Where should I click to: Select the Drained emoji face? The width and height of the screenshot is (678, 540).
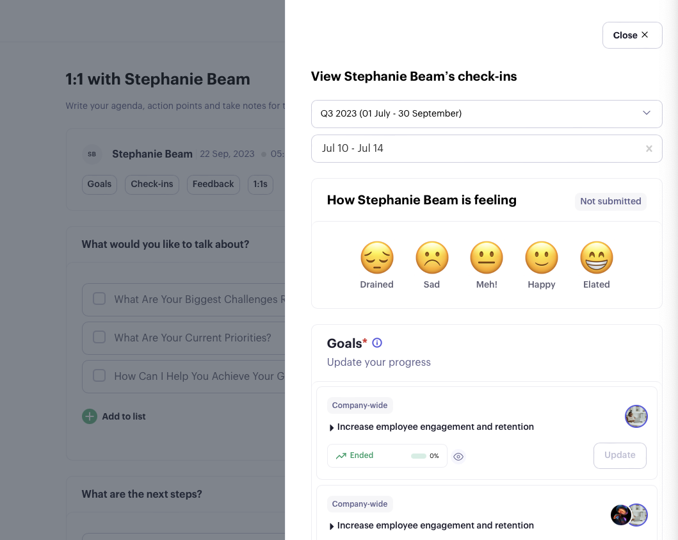click(x=376, y=258)
